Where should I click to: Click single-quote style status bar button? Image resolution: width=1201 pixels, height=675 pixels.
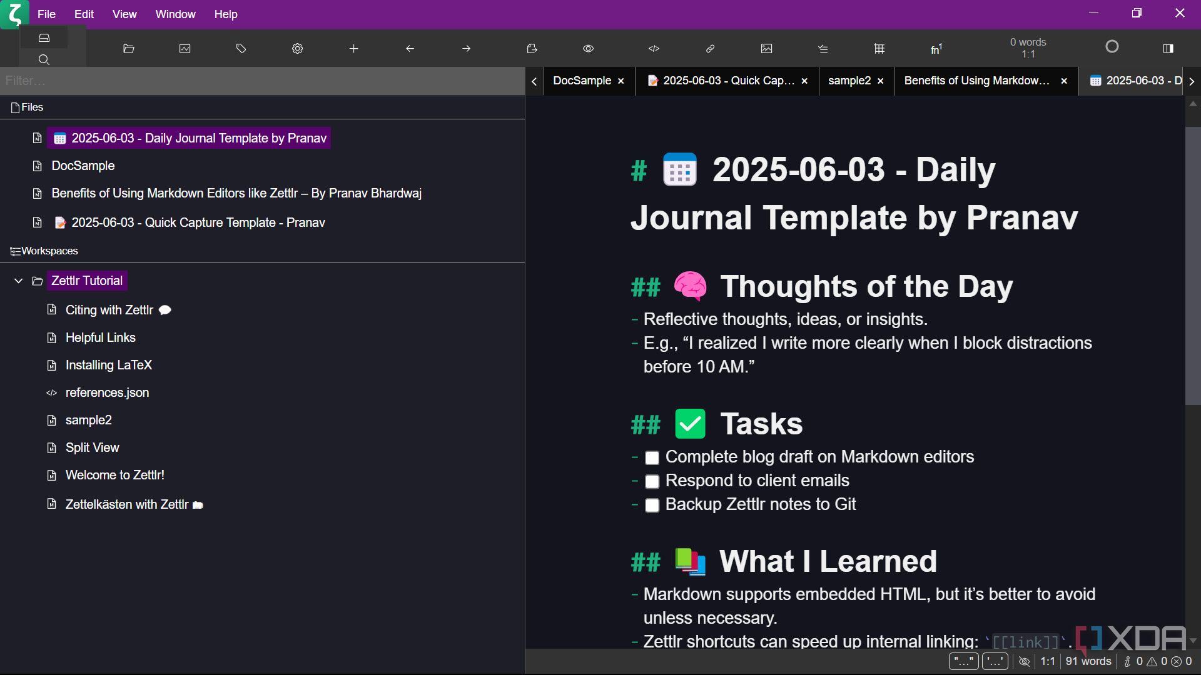tap(995, 661)
